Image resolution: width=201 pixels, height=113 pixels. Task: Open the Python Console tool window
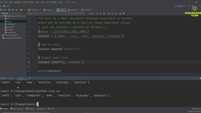coord(17,109)
